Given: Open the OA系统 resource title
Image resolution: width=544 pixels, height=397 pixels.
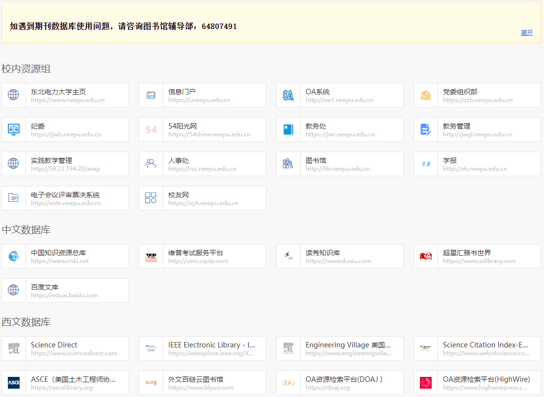Looking at the screenshot, I should (317, 92).
